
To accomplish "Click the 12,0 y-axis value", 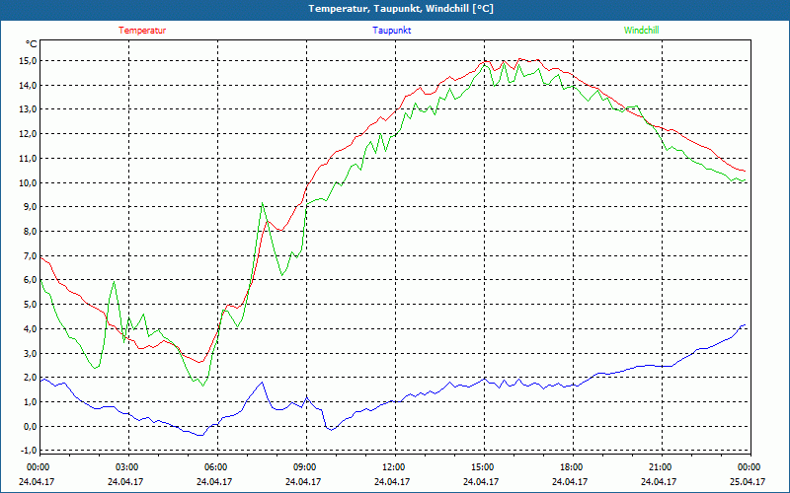I will pos(27,134).
